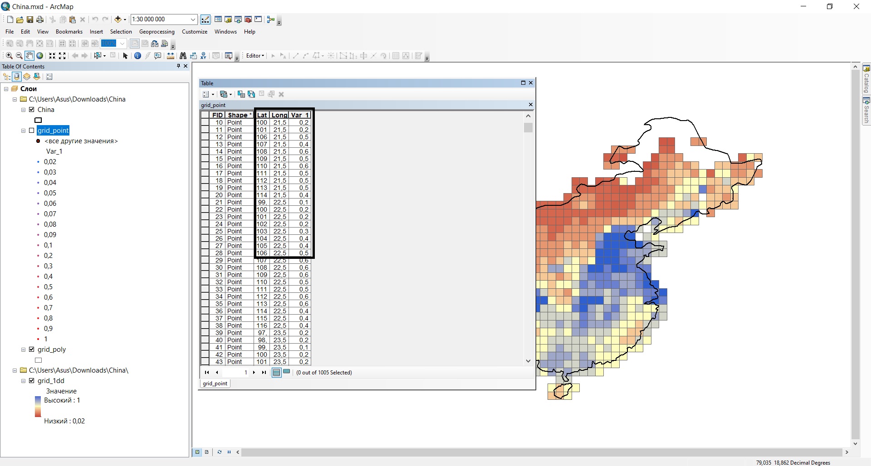The image size is (871, 466).
Task: Open the Geoprocessing menu
Action: pyautogui.click(x=157, y=32)
